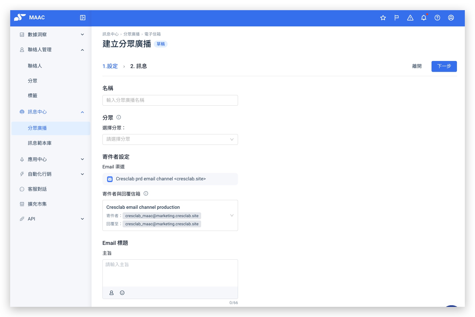
Task: Open user account profile icon
Action: 451,18
